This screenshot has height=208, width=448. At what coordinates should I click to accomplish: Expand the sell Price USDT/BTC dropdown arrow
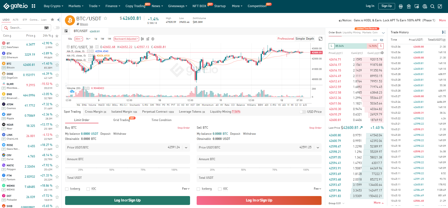tap(318, 147)
